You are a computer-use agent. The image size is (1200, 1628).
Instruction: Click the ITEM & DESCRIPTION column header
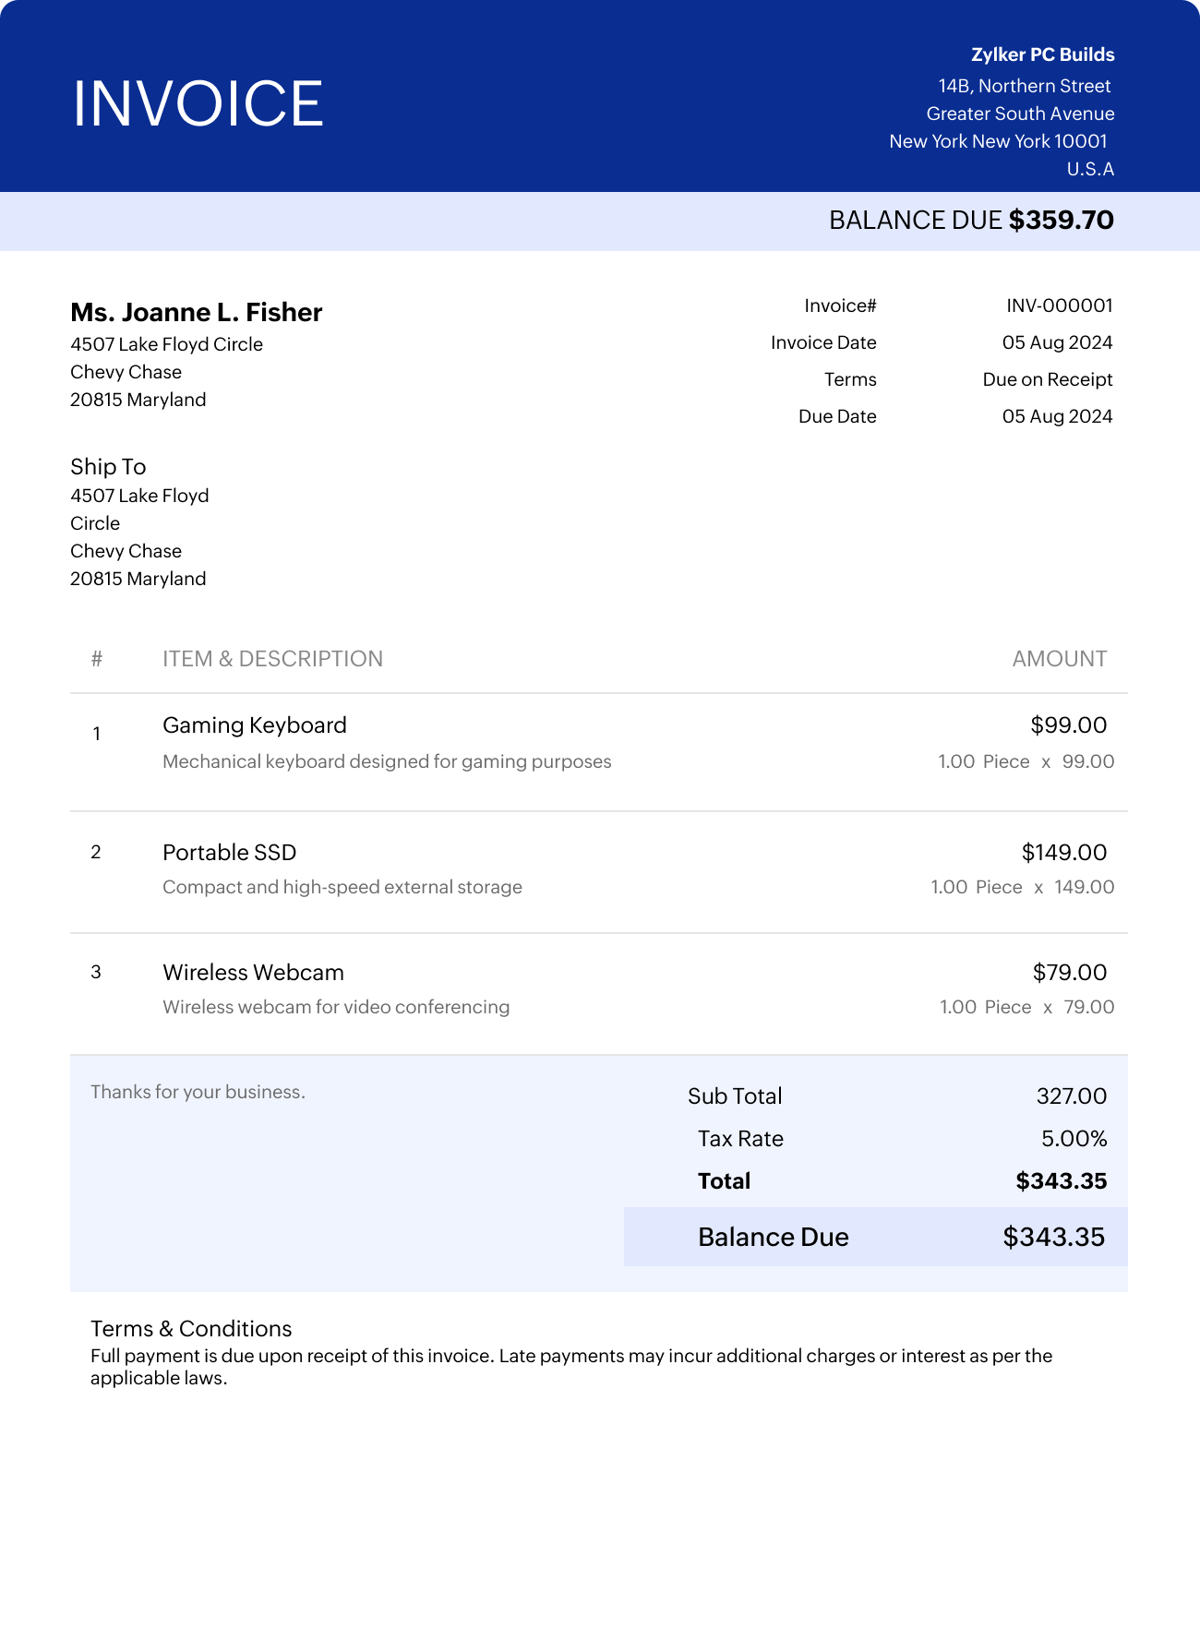coord(272,659)
